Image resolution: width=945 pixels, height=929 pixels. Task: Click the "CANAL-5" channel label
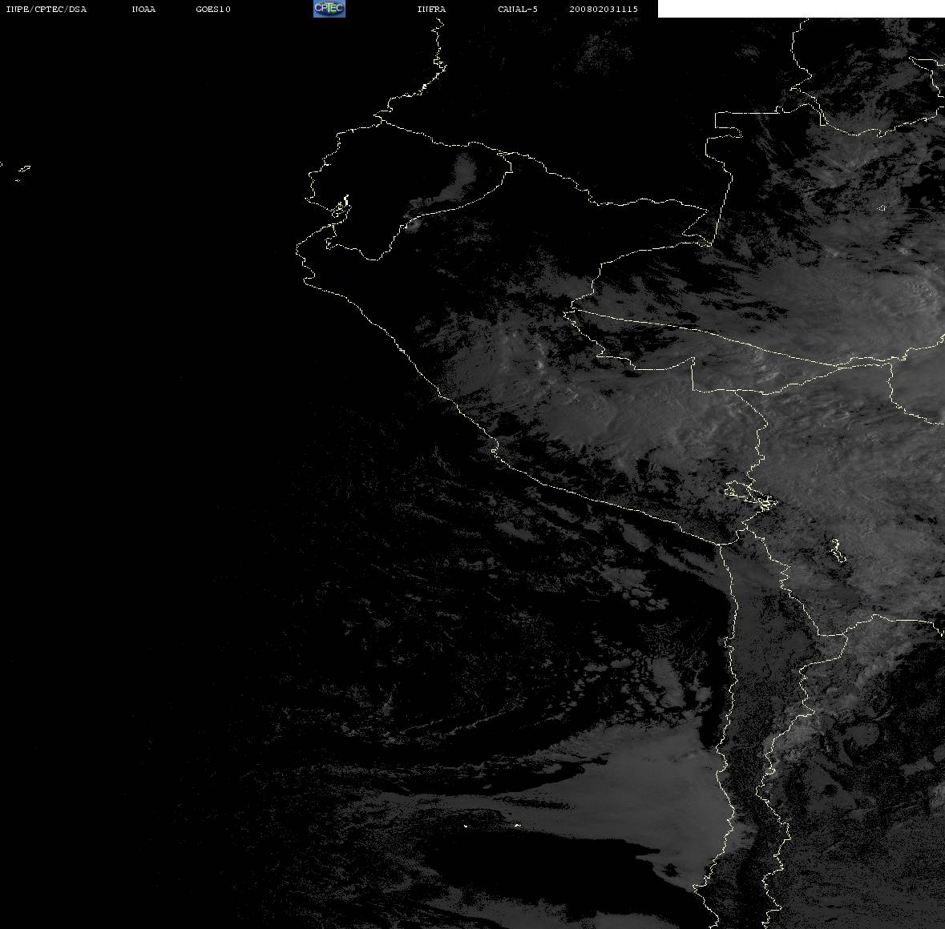tap(518, 9)
